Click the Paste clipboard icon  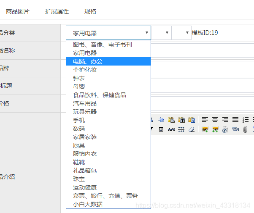coord(171,120)
